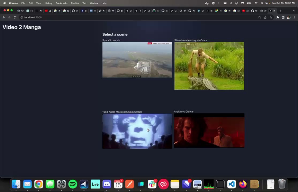The height and width of the screenshot is (192, 298).
Task: Open Spotlight search in menu bar
Action: (x=262, y=3)
